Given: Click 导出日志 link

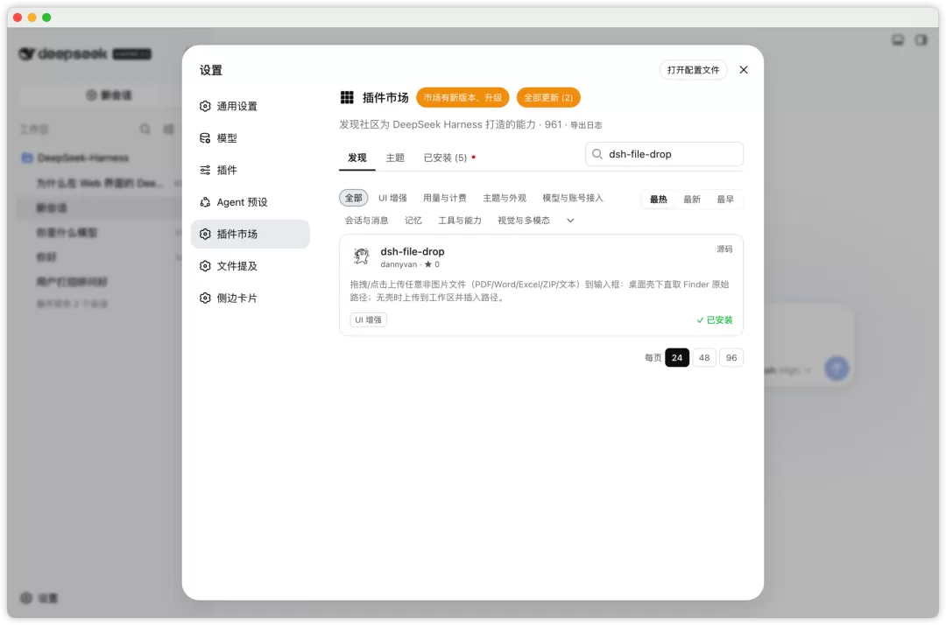Looking at the screenshot, I should pyautogui.click(x=586, y=125).
